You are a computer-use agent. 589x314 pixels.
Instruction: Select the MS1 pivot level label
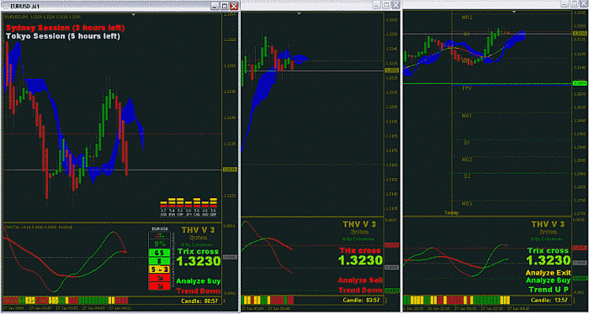click(x=467, y=116)
